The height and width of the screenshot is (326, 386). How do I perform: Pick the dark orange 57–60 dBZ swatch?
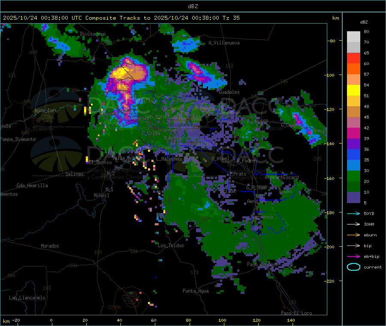point(353,69)
